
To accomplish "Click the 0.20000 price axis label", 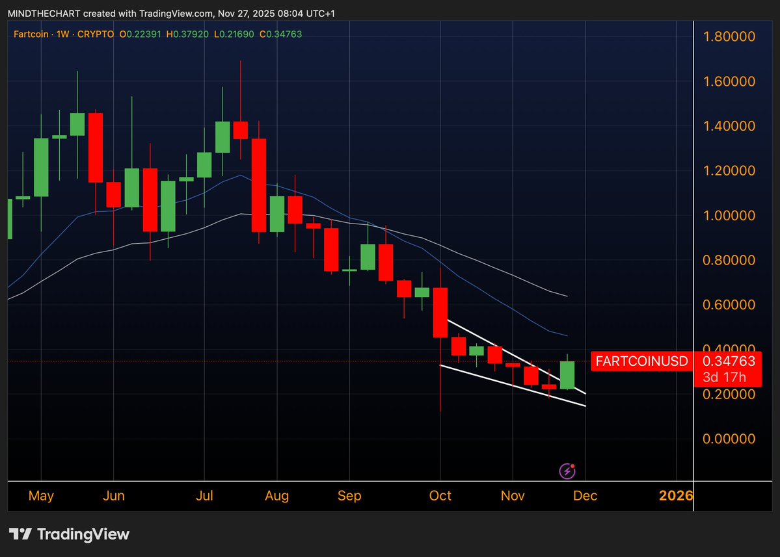I will coord(729,394).
